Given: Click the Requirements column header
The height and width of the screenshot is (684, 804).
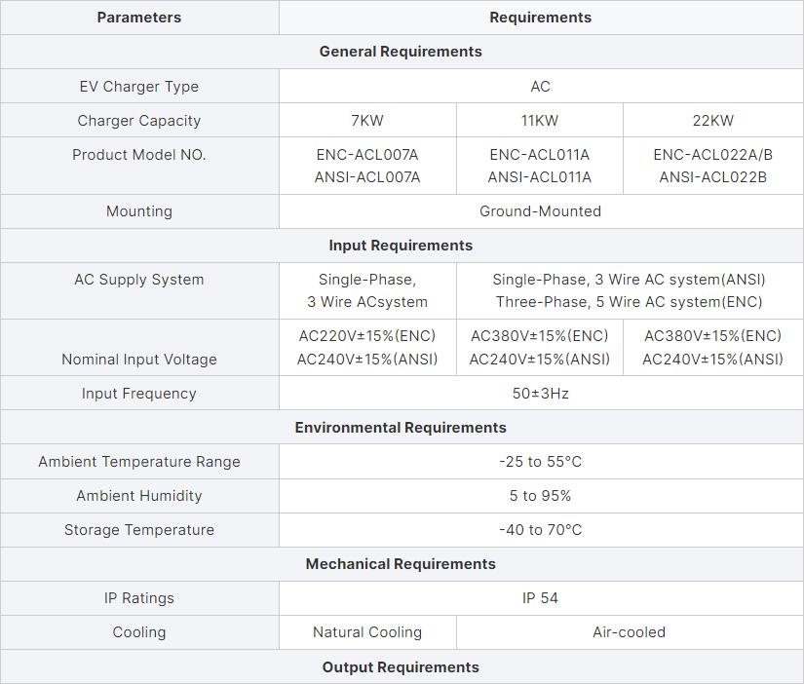Looking at the screenshot, I should coord(541,18).
